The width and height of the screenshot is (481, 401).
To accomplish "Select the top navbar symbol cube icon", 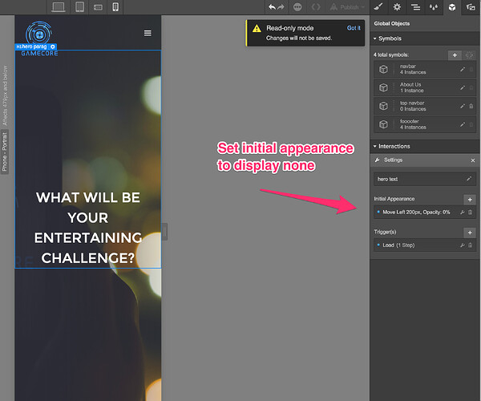I will [383, 106].
